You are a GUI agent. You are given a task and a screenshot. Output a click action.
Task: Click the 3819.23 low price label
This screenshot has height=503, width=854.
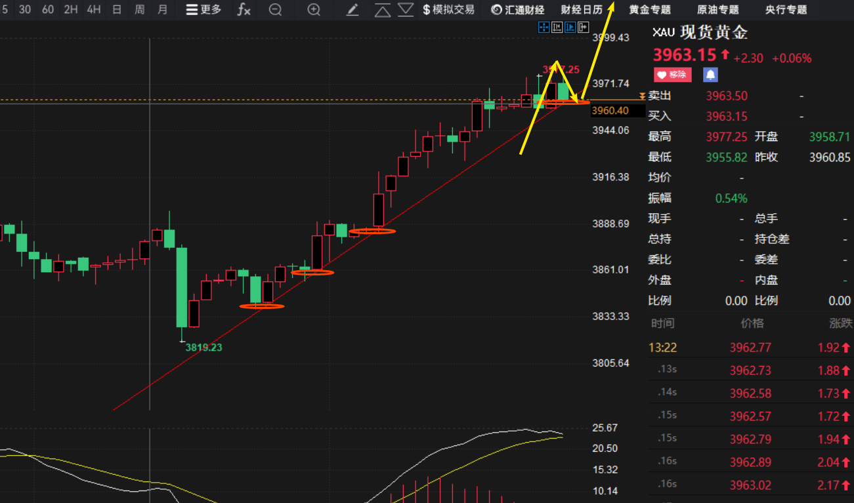(203, 348)
